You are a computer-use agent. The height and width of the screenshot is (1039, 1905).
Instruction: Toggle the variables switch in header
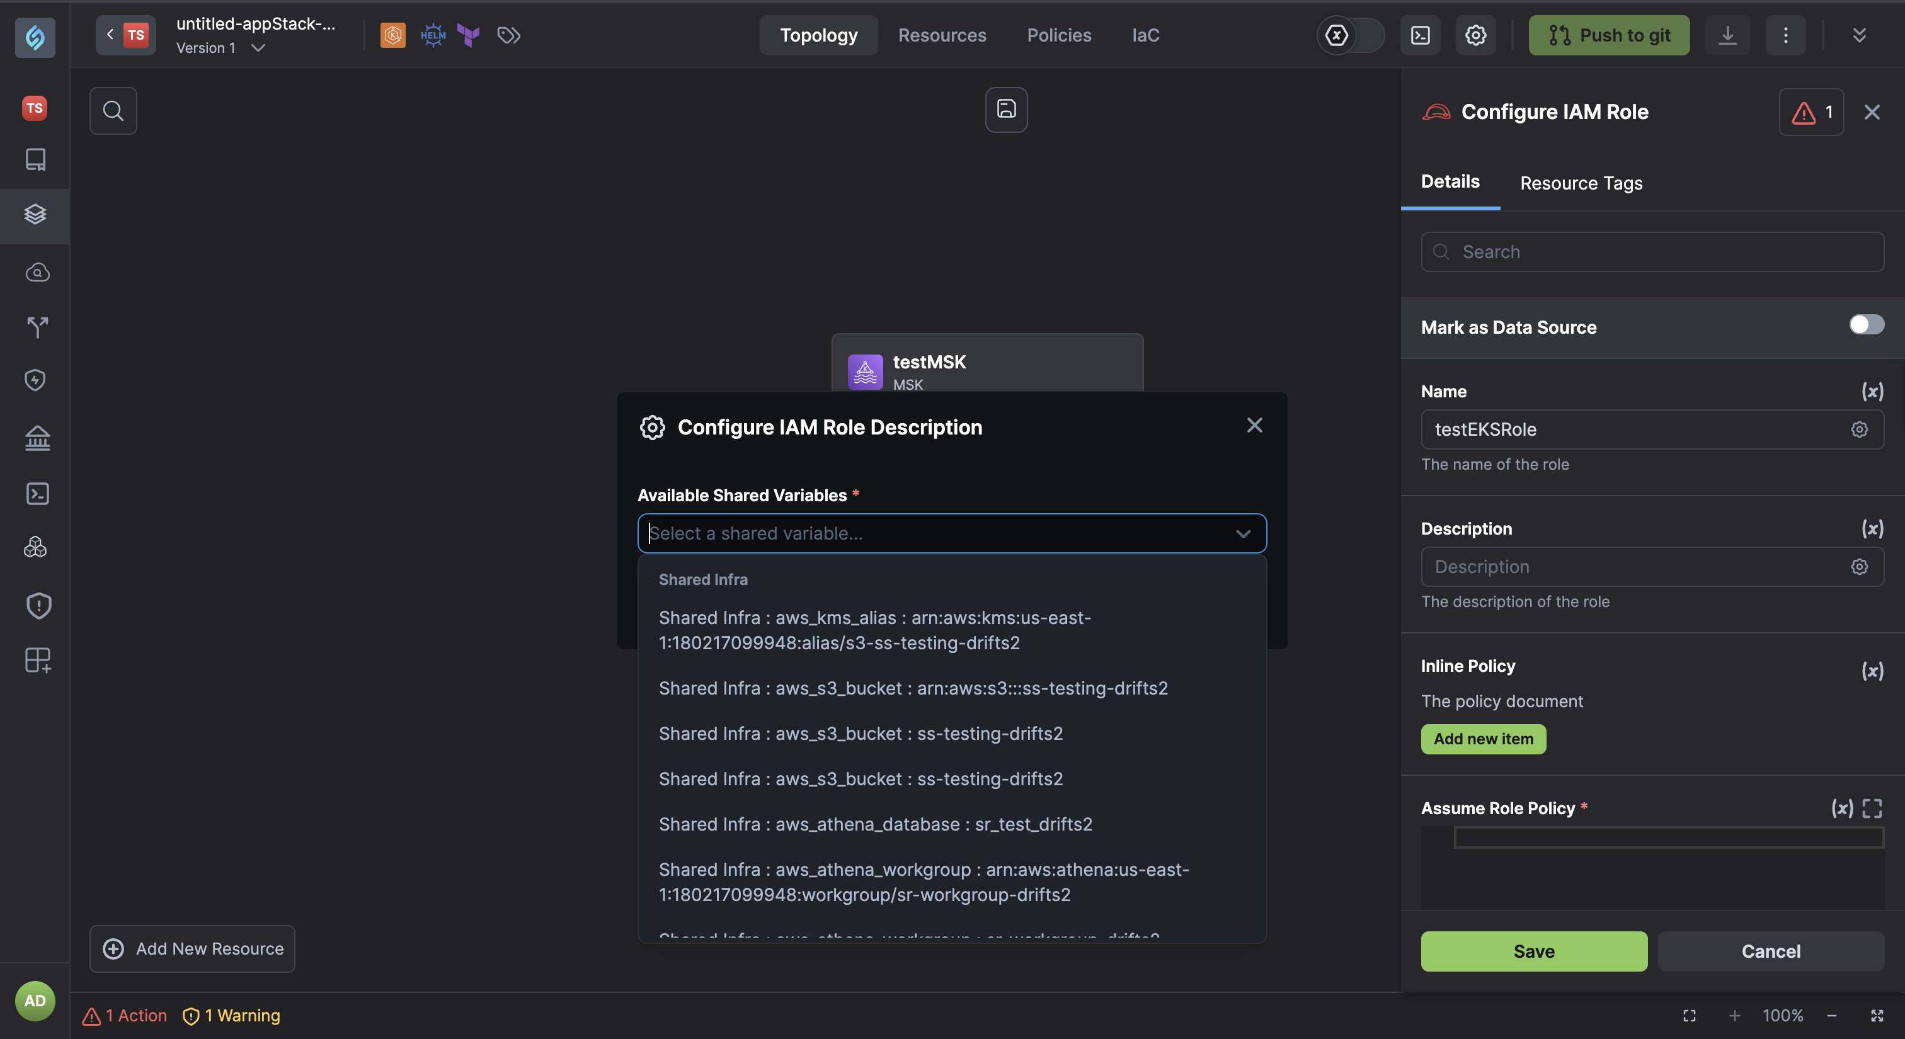click(1351, 35)
